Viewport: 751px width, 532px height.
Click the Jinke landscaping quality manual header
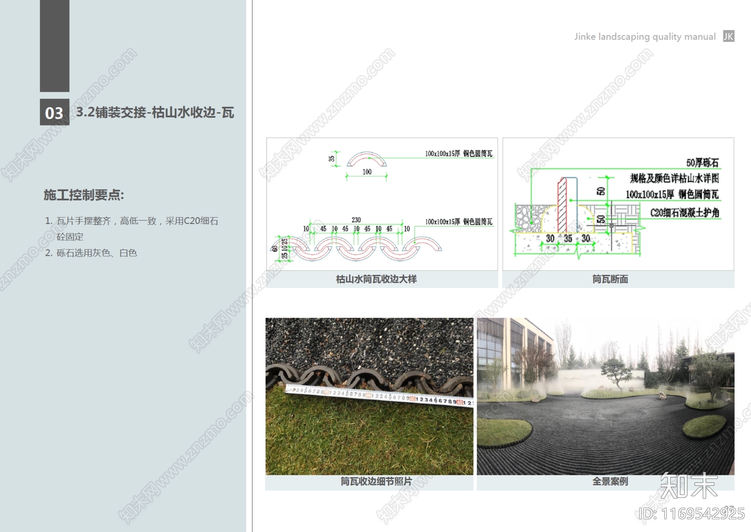(645, 37)
